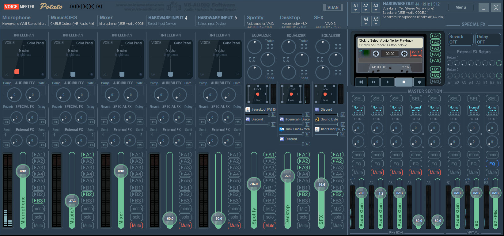Click to select audio file for playback
Viewport: 504px width, 236px height.
coord(390,43)
